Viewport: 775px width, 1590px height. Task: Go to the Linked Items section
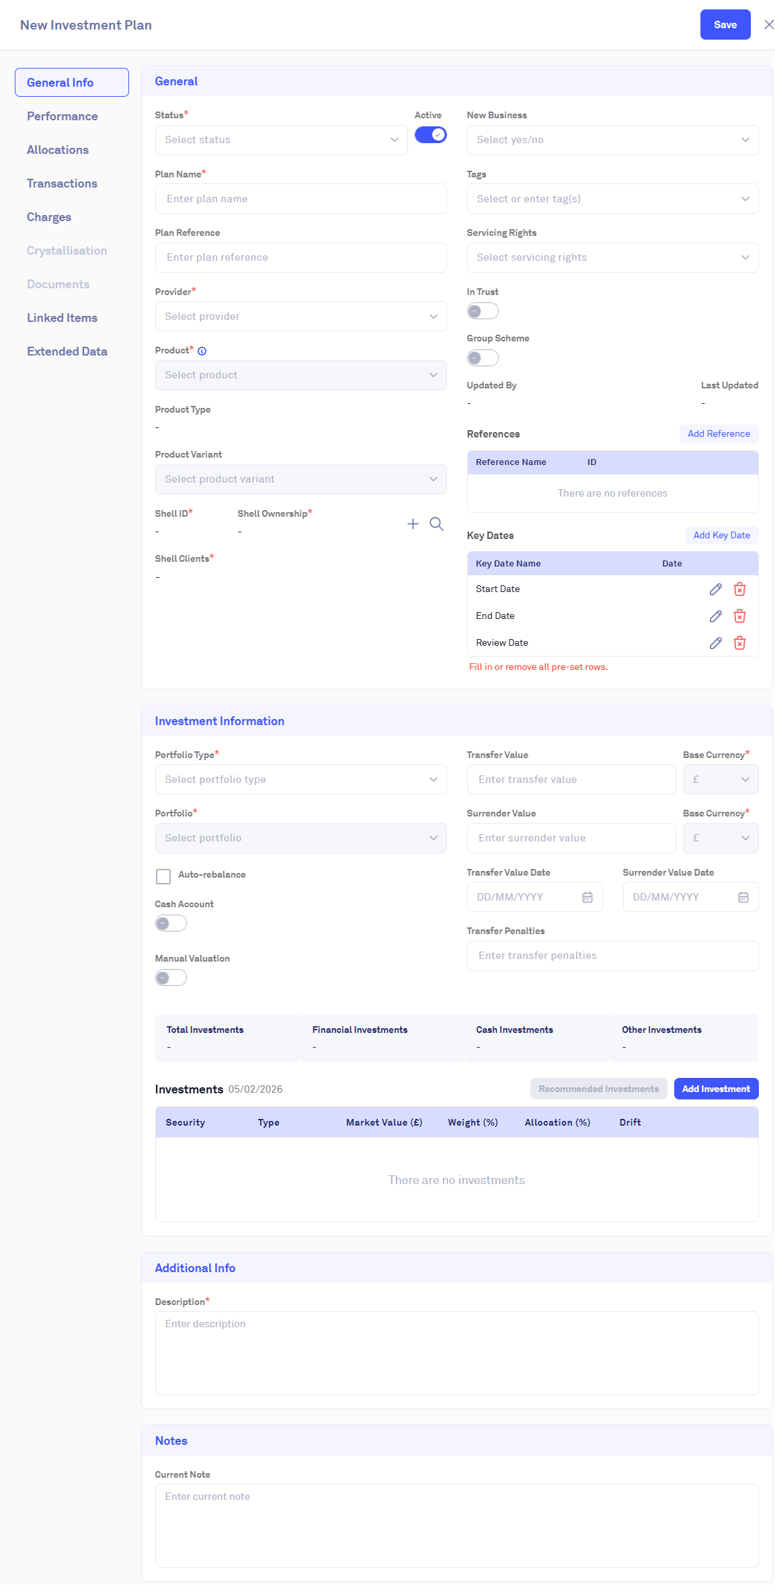click(x=62, y=318)
